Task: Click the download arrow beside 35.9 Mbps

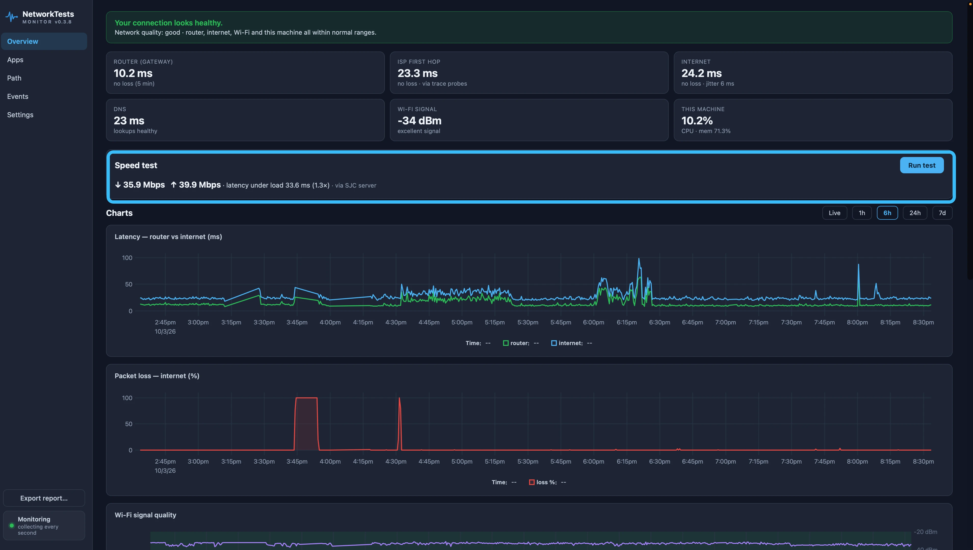Action: 118,185
